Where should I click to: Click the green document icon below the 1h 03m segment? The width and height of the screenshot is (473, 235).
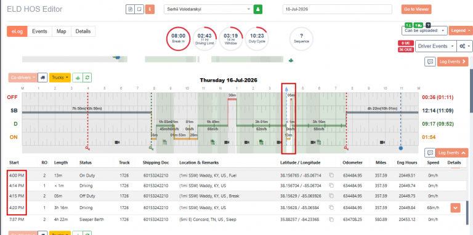[164, 142]
